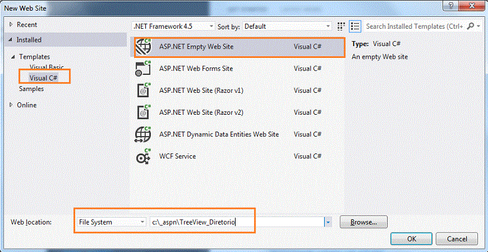Expand the Online section
Screen dimensions: 488x252
pyautogui.click(x=11, y=105)
